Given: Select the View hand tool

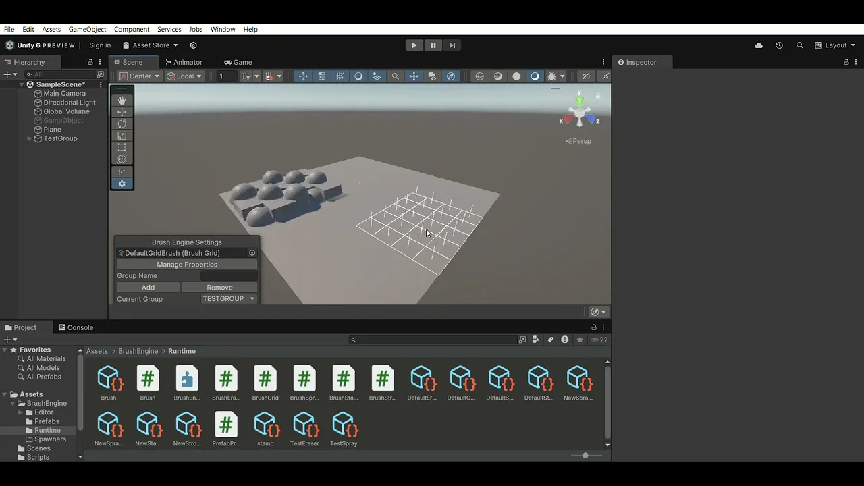Looking at the screenshot, I should click(x=122, y=100).
